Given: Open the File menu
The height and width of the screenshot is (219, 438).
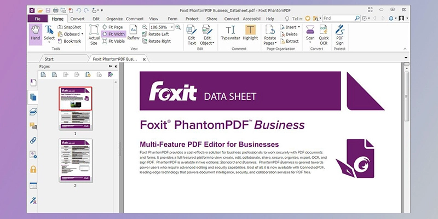Looking at the screenshot, I should coord(38,19).
